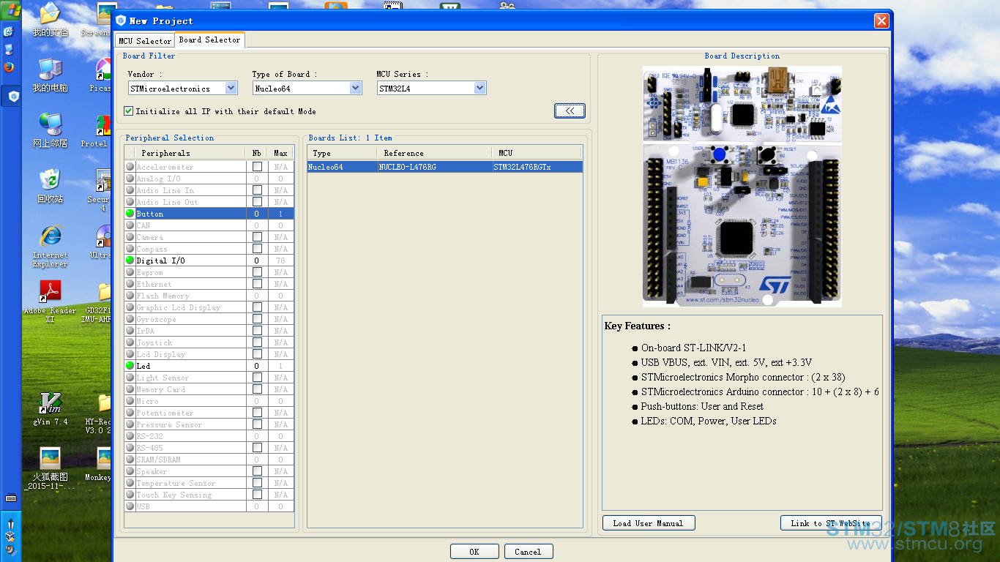Select the Digital I/O peripheral row
The height and width of the screenshot is (562, 1000).
(209, 261)
